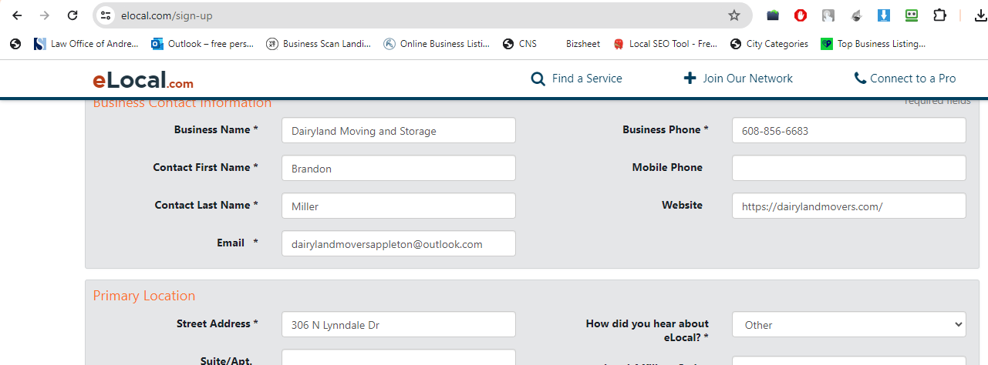Click the browser forward arrow
988x365 pixels.
[45, 15]
